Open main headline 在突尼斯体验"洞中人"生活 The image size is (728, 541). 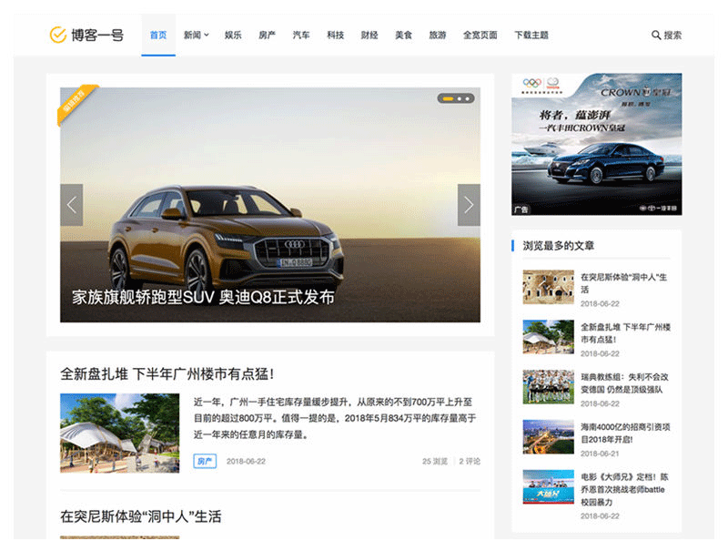[x=141, y=516]
